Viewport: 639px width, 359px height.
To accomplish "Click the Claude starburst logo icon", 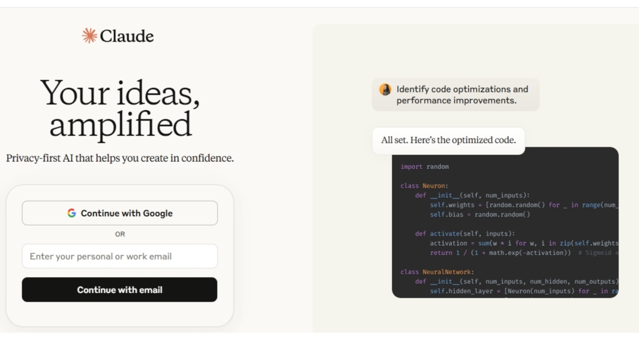I will tap(89, 36).
